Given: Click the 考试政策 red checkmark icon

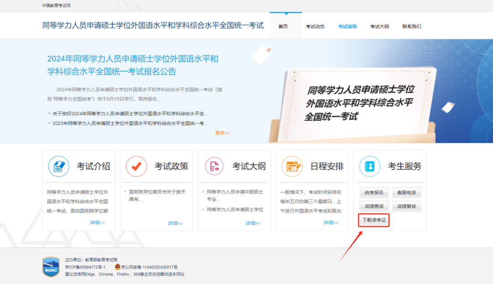Looking at the screenshot, I should pos(136,166).
